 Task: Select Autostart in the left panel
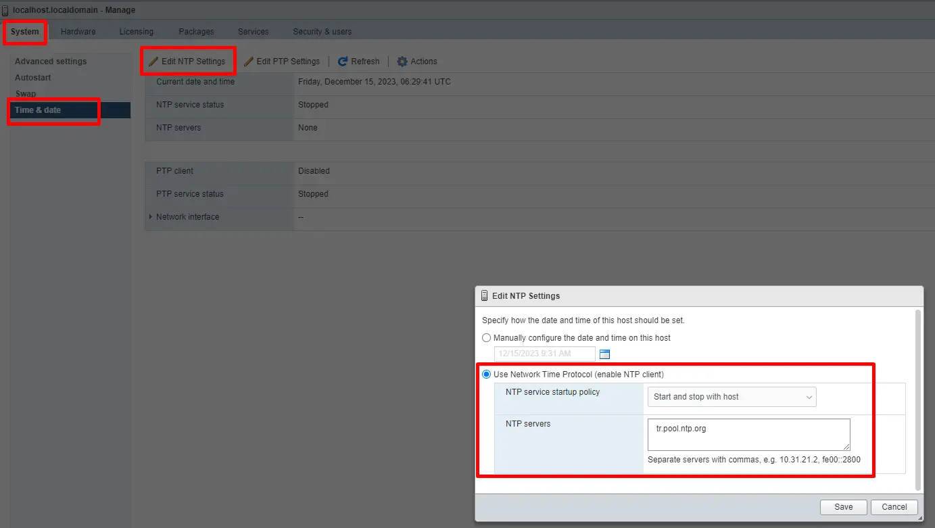pyautogui.click(x=33, y=78)
